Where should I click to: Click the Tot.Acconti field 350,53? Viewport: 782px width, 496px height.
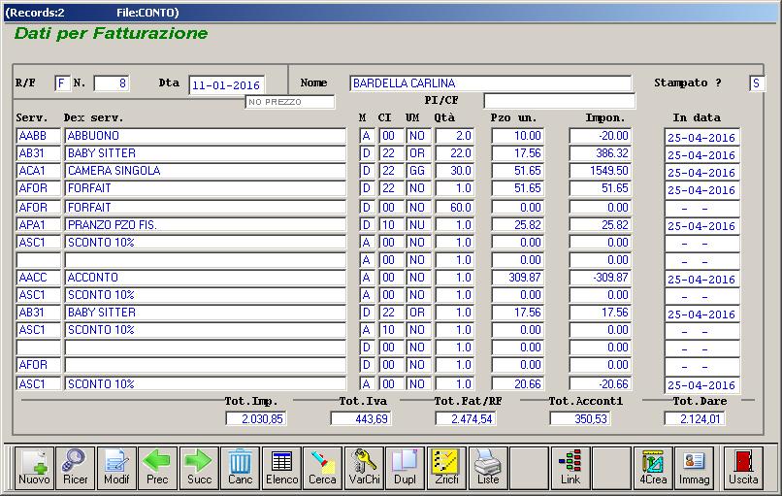coord(580,418)
